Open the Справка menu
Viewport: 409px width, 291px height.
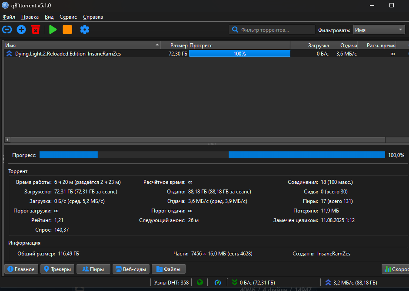pos(93,17)
